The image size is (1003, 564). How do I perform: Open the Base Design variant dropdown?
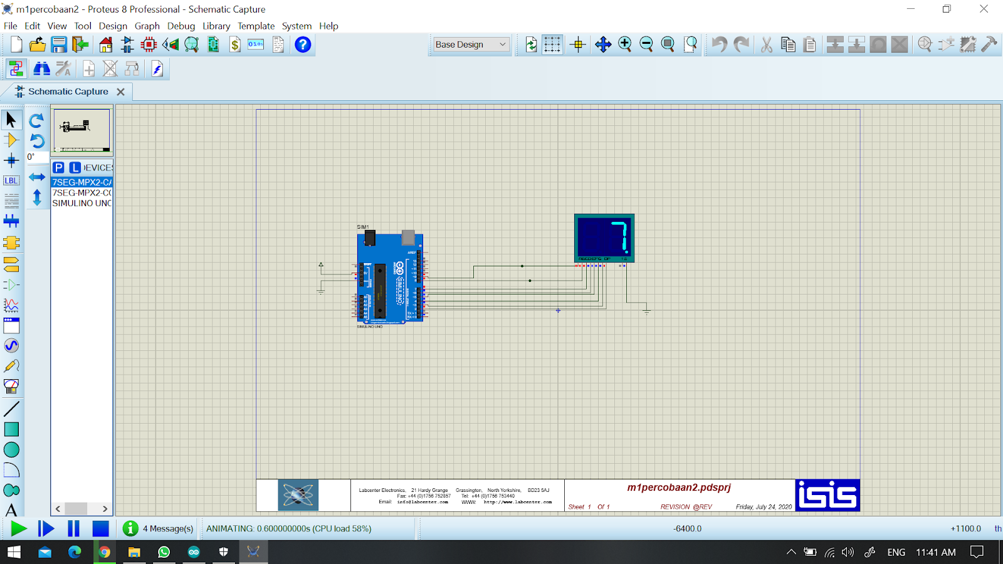coord(471,44)
